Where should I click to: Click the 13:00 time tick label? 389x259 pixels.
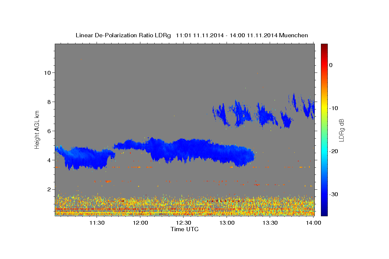pos(227,223)
